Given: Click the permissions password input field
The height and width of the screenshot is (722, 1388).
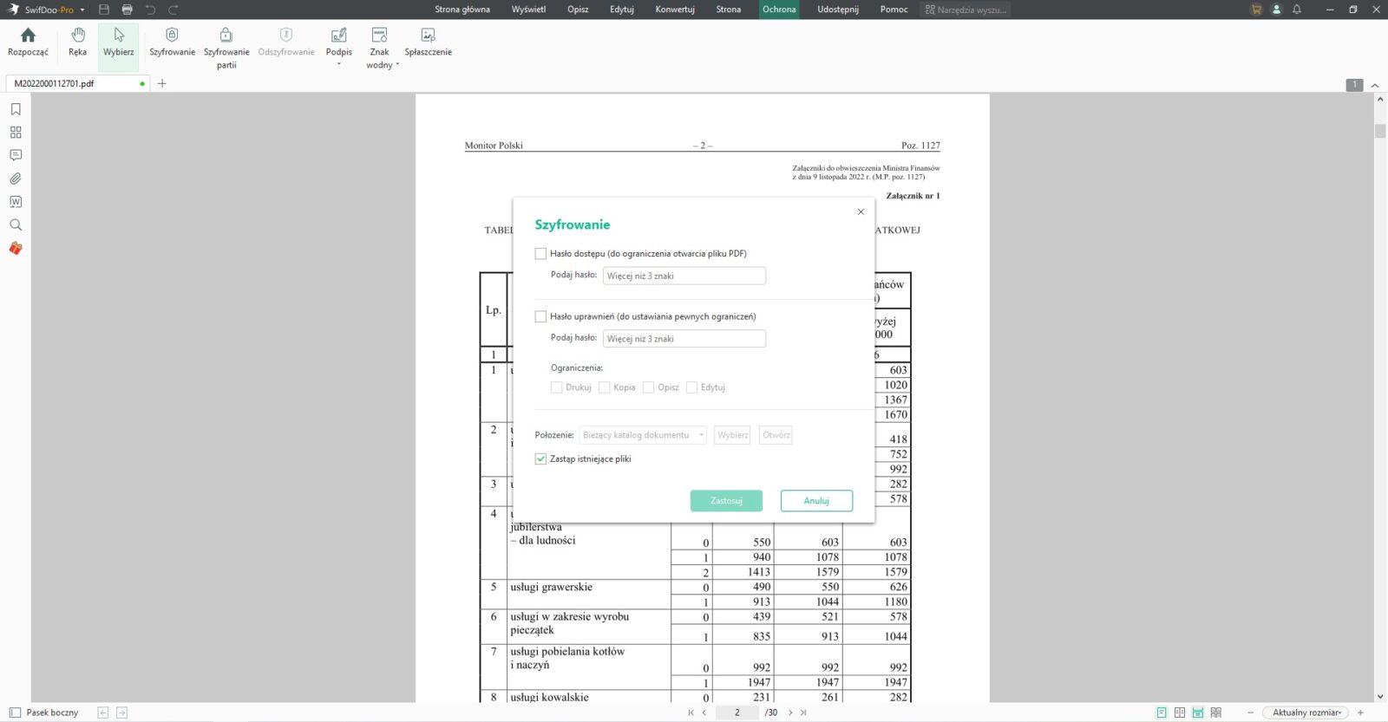Looking at the screenshot, I should (684, 339).
